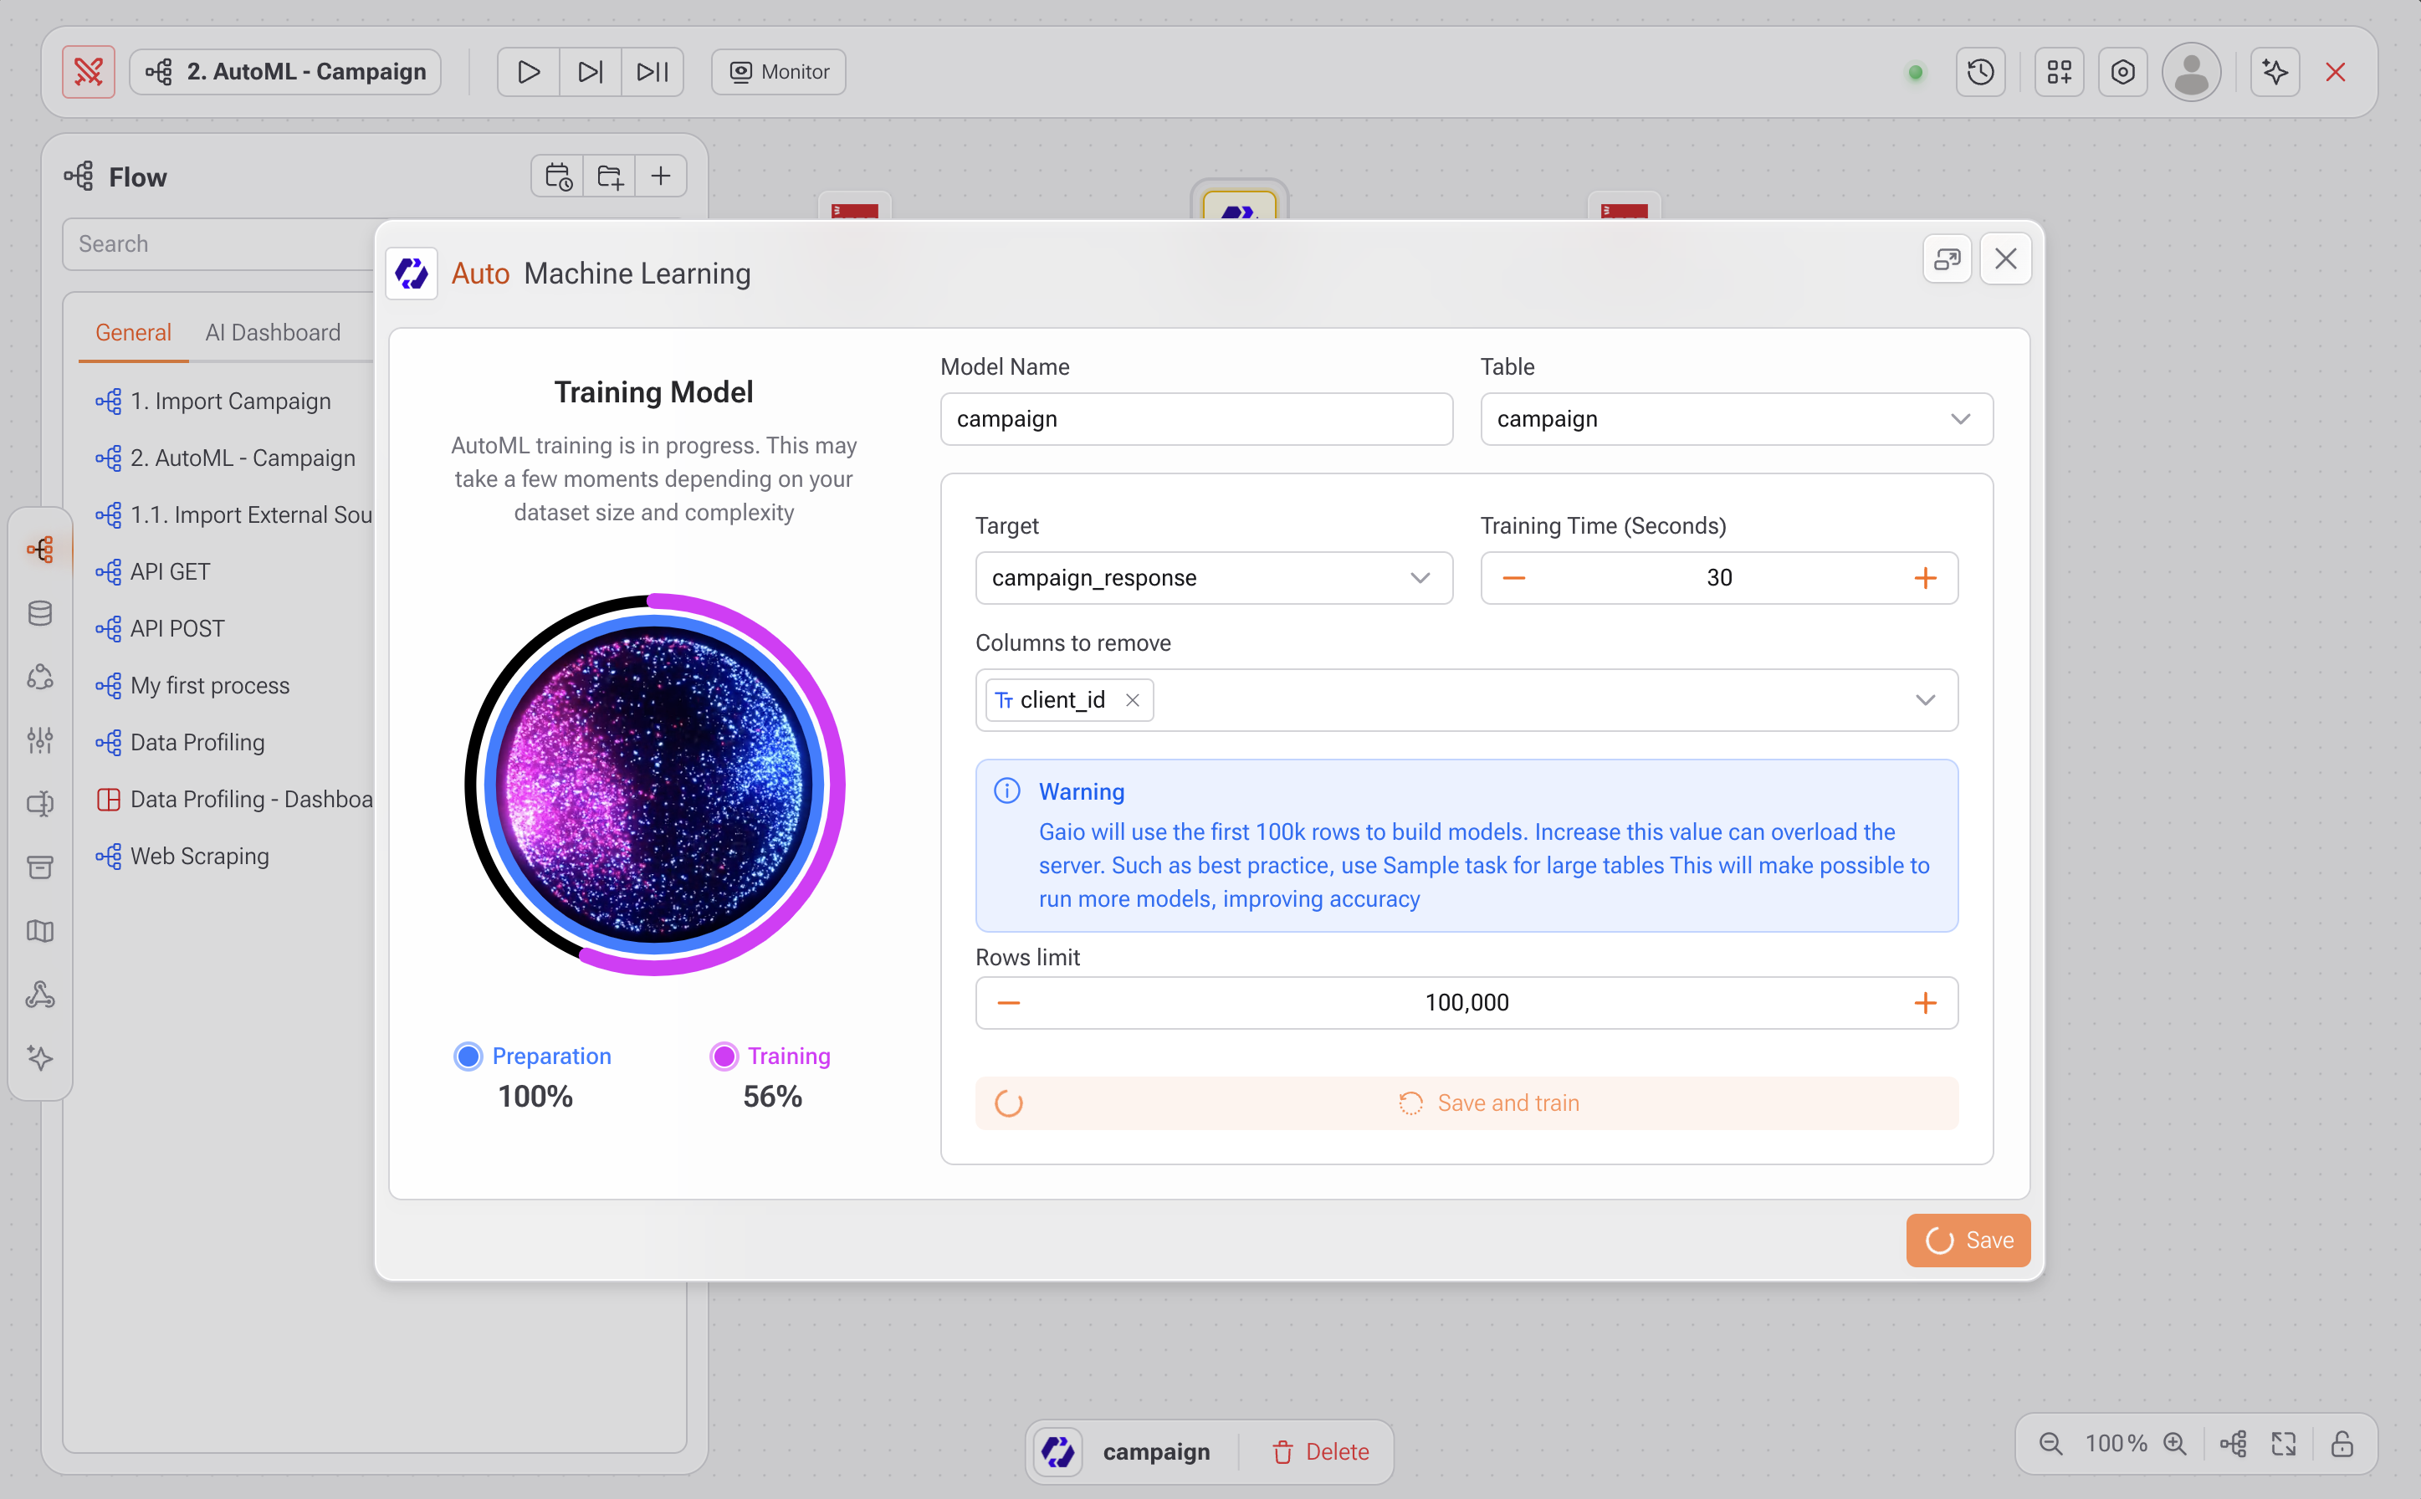
Task: Click the add new flow plus icon
Action: 660,177
